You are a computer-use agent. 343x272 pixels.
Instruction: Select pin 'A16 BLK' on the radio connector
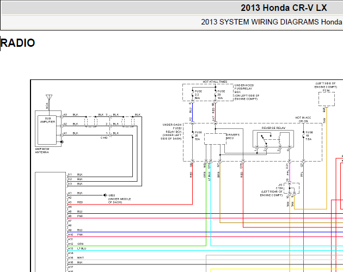[x=75, y=262]
